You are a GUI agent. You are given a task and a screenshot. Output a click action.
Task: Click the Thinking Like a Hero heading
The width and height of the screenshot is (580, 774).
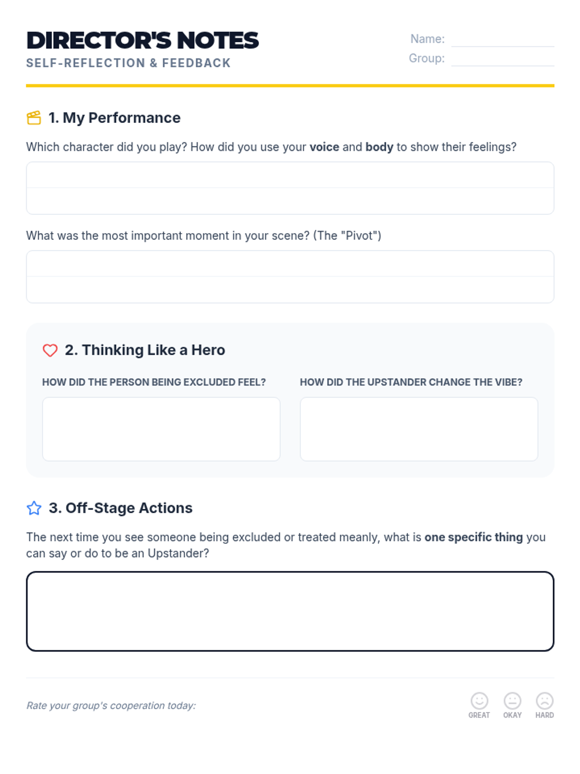pyautogui.click(x=145, y=350)
